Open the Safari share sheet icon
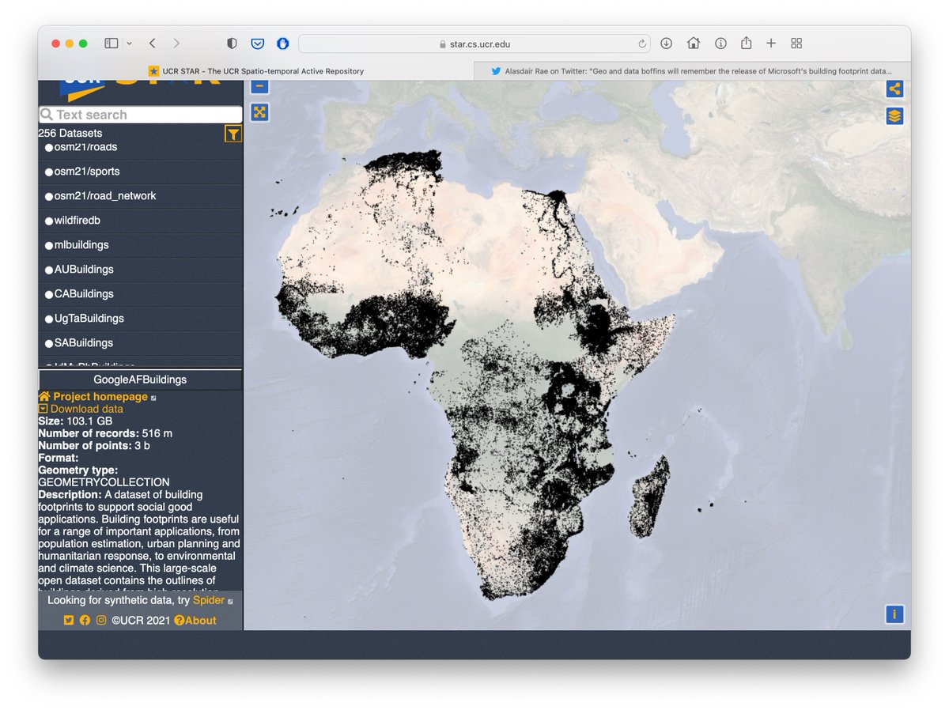The height and width of the screenshot is (710, 949). 746,43
